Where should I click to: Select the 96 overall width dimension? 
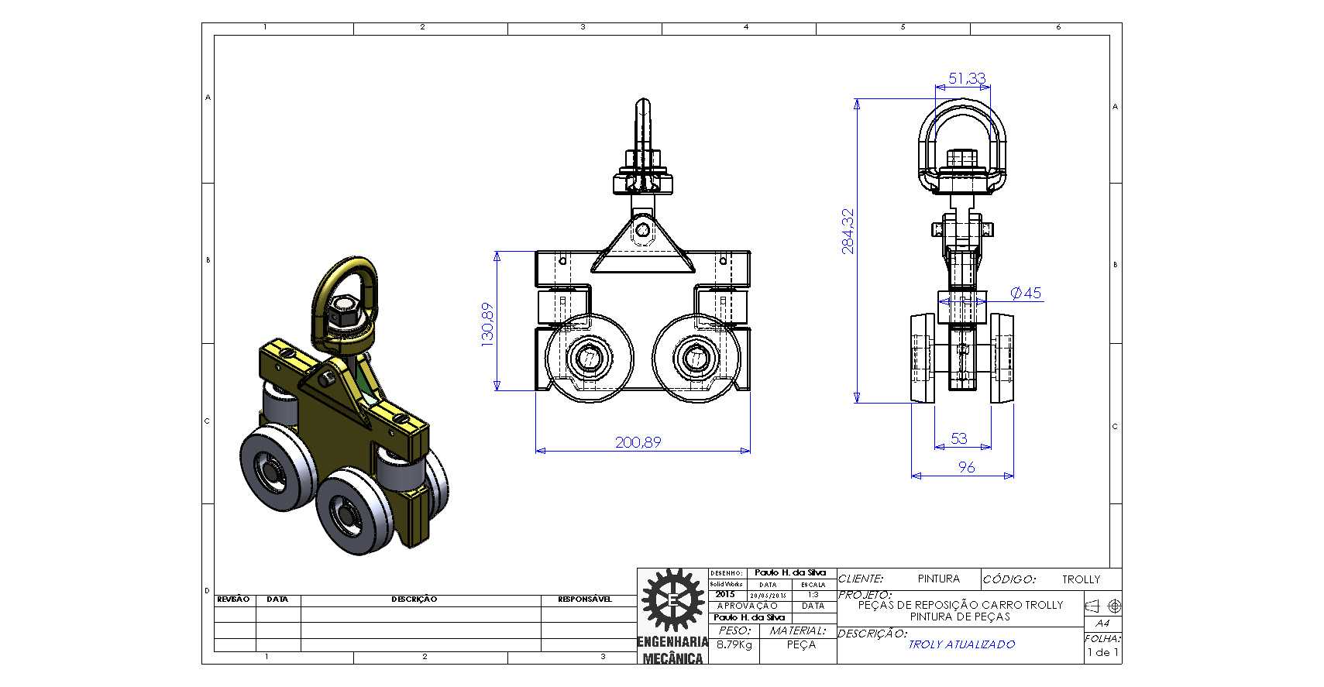966,467
